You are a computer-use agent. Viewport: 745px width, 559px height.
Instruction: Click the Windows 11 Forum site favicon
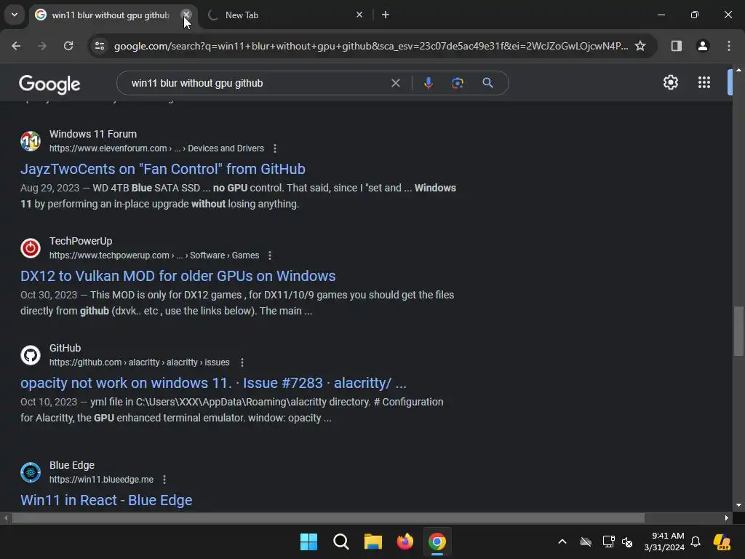click(x=31, y=141)
